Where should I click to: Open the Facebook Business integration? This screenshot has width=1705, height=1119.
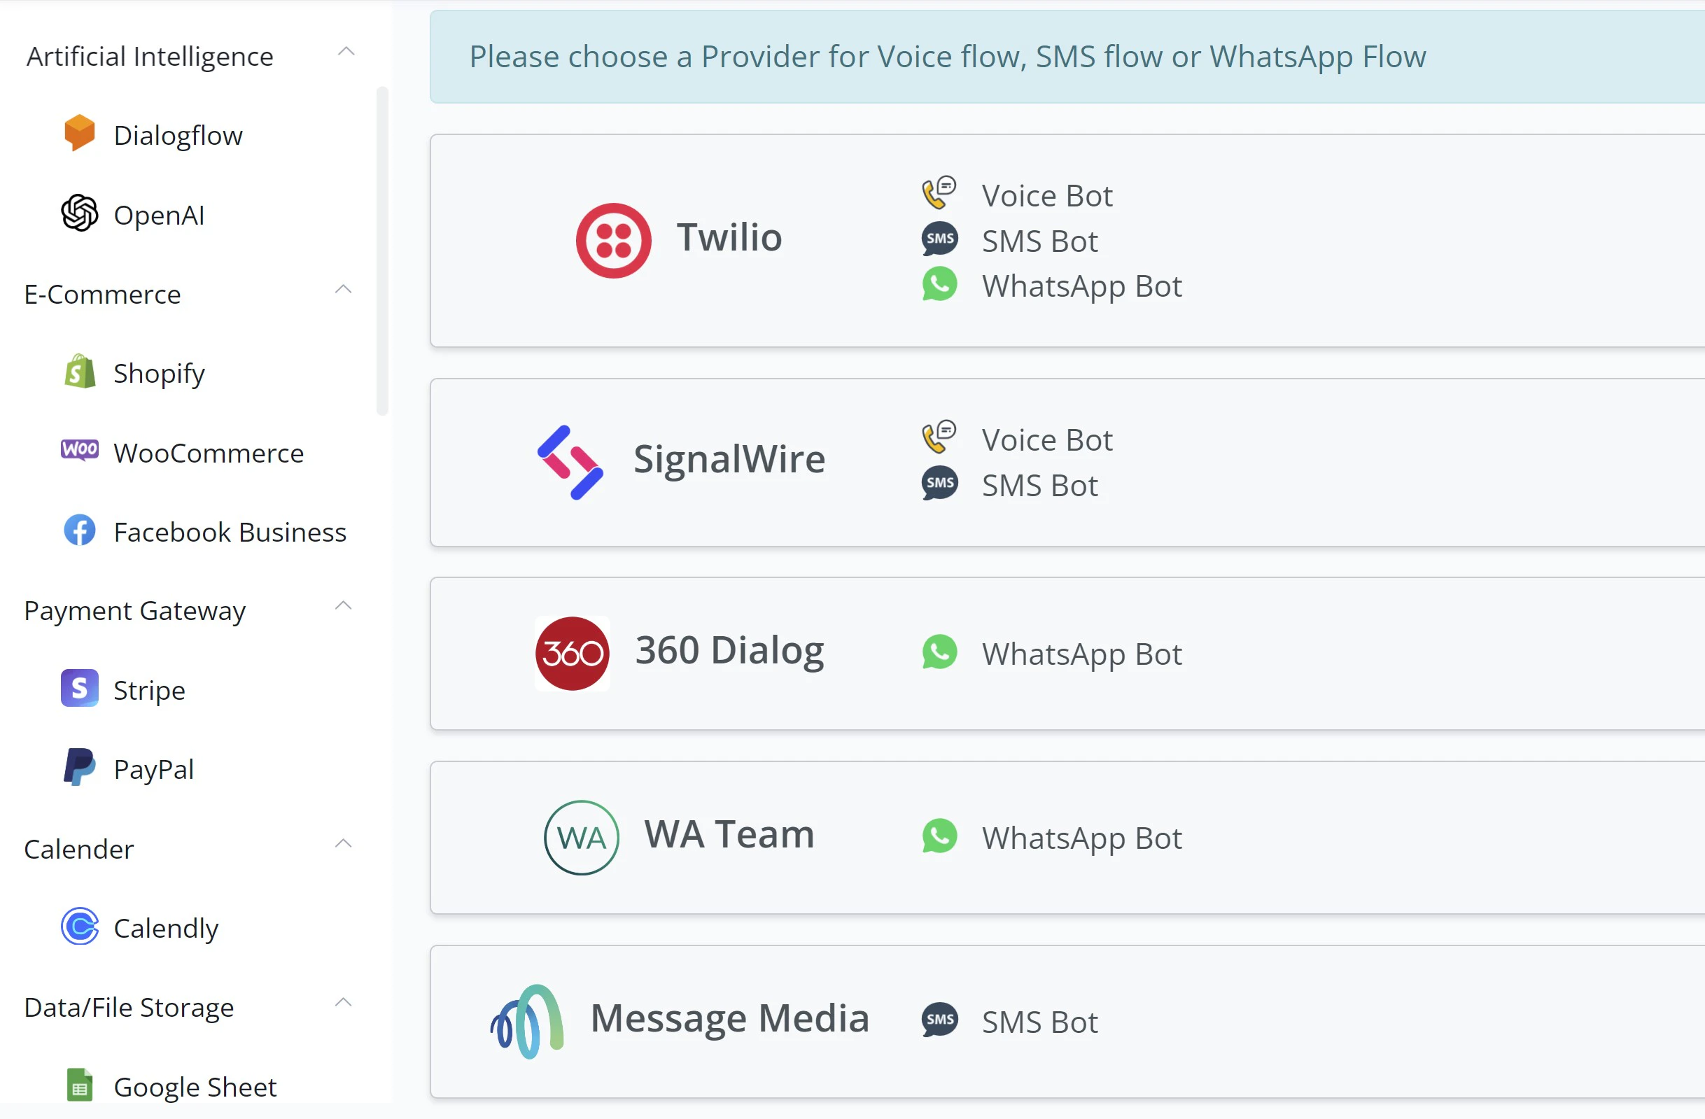pos(230,531)
